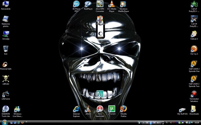Play music in the taskbar media player
The height and width of the screenshot is (125, 201).
tap(151, 123)
